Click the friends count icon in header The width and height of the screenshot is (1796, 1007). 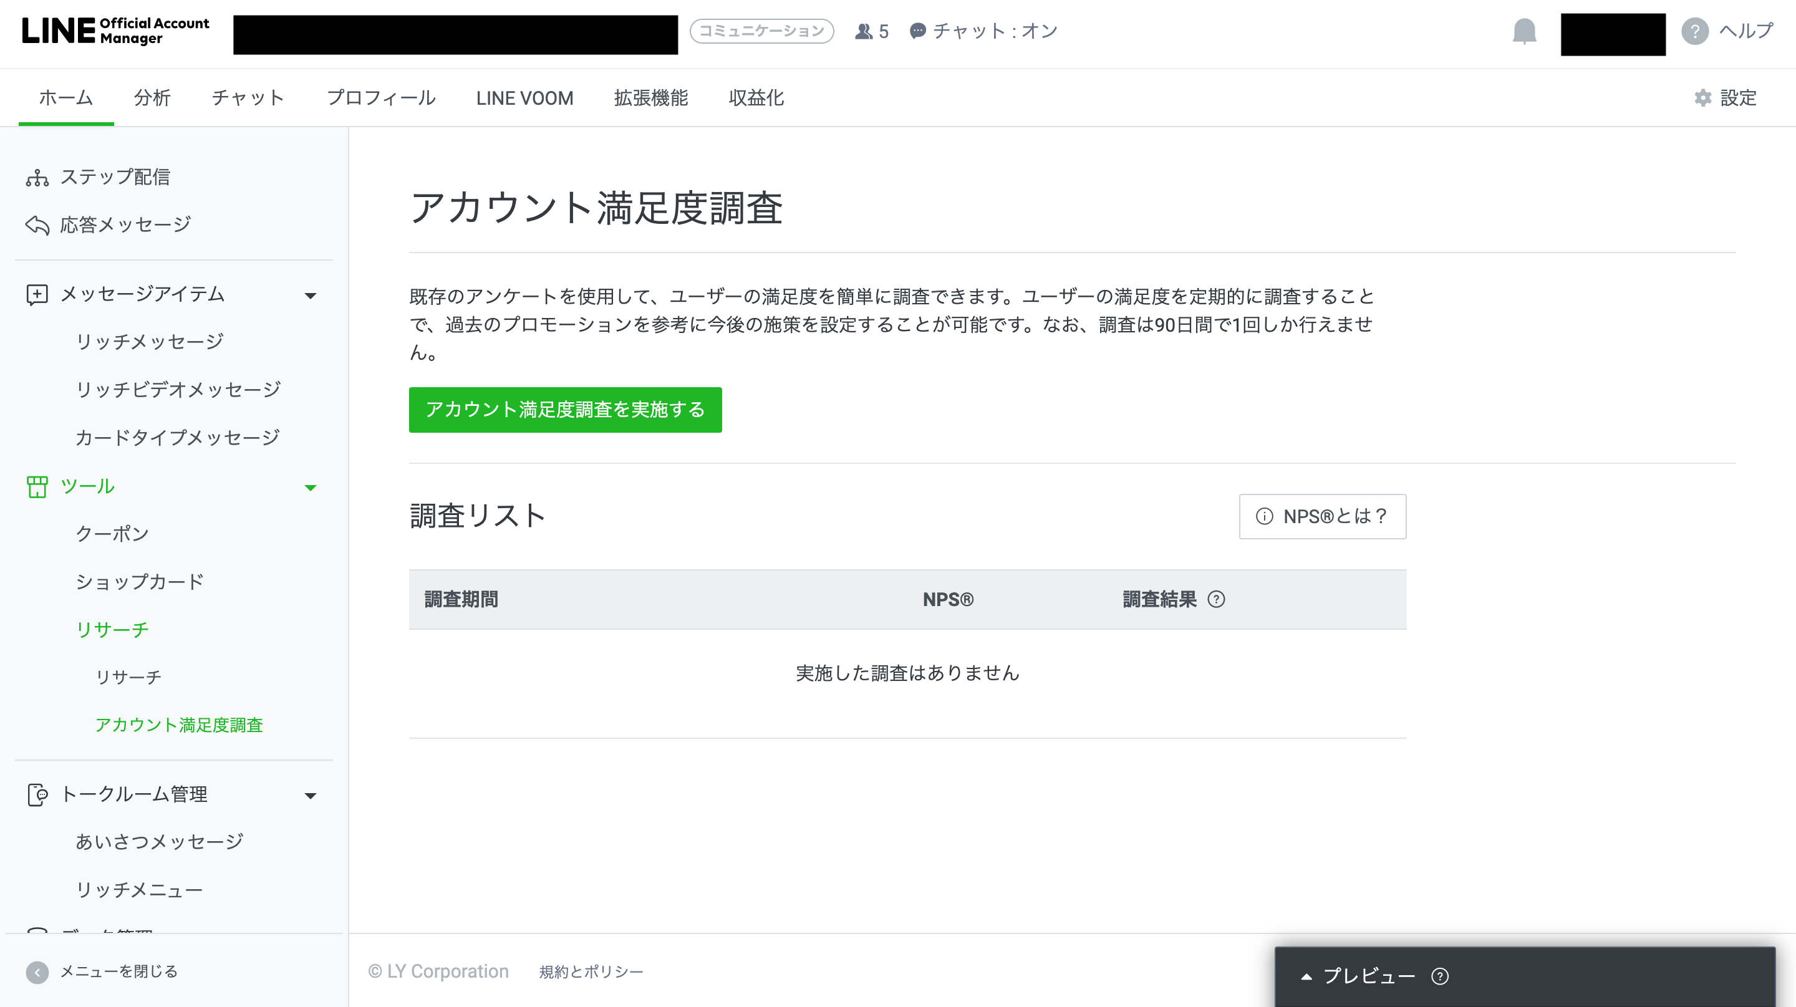[864, 31]
